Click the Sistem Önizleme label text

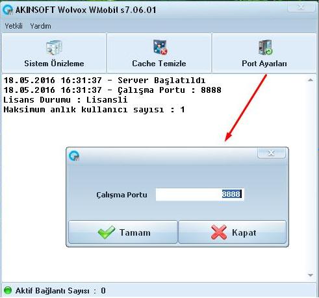point(54,64)
